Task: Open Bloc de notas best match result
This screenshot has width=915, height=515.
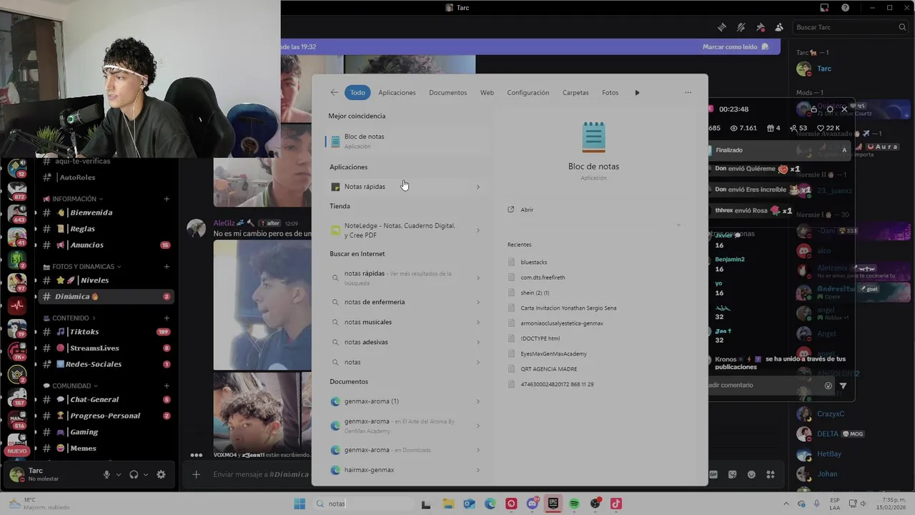Action: 406,141
